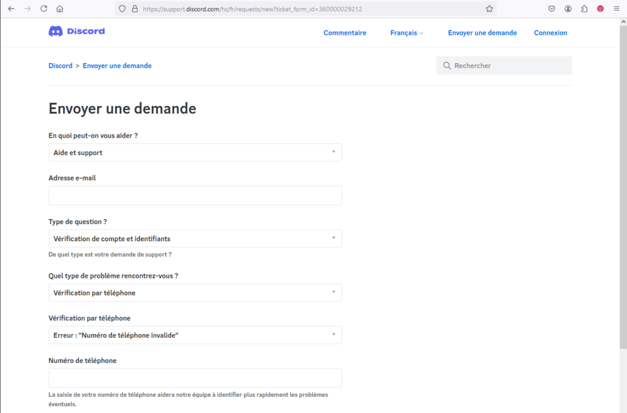Go back using the browser back arrow
The width and height of the screenshot is (627, 413).
click(12, 9)
